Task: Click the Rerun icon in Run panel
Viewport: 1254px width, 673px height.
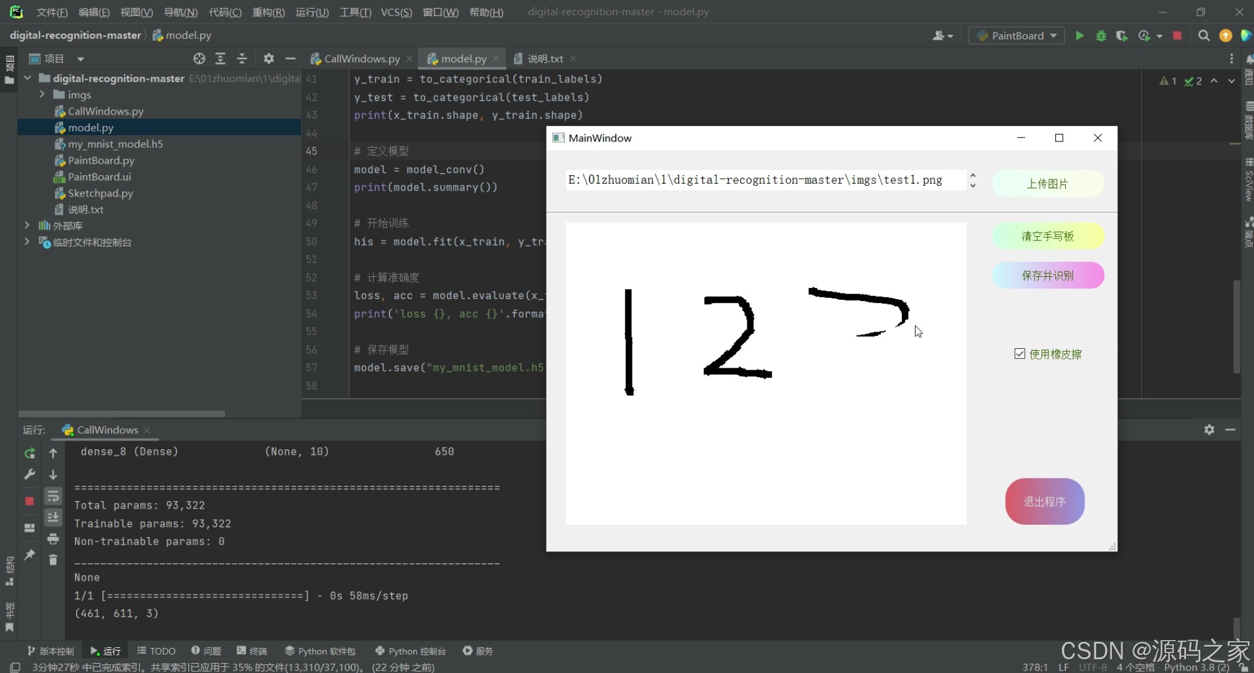Action: coord(29,453)
